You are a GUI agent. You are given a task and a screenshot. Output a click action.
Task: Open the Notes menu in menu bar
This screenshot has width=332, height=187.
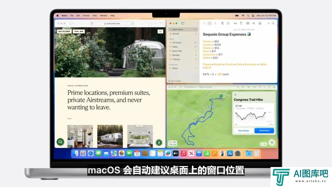coord(64,15)
